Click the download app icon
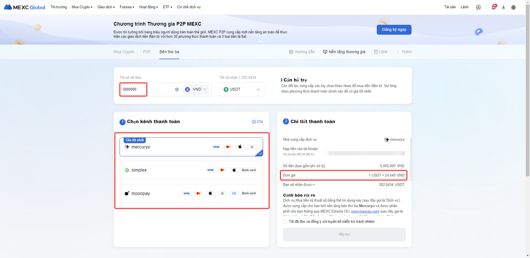This screenshot has height=258, width=530. tap(503, 7)
